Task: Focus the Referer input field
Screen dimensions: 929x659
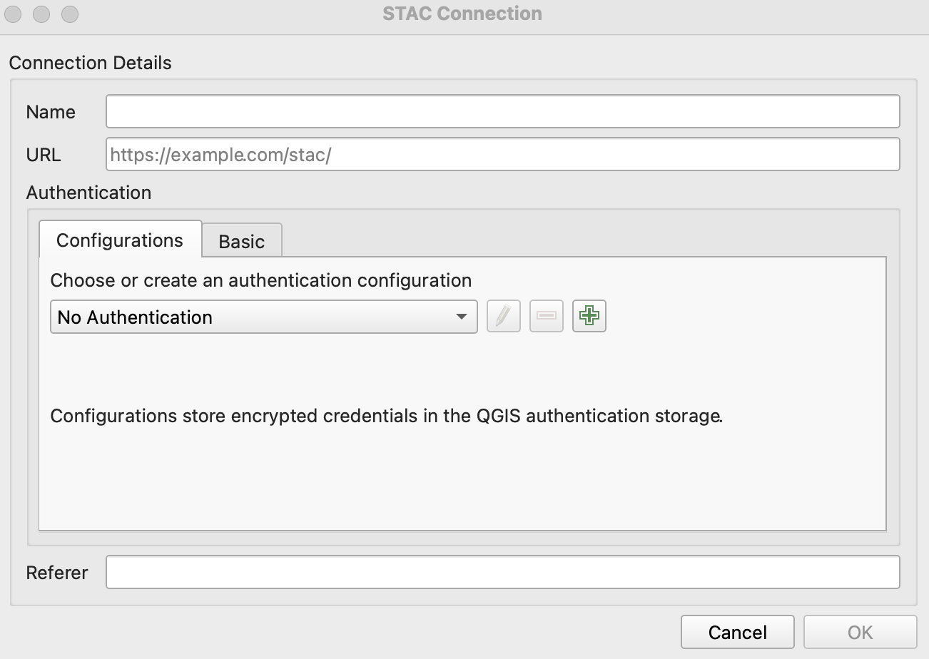Action: (503, 572)
